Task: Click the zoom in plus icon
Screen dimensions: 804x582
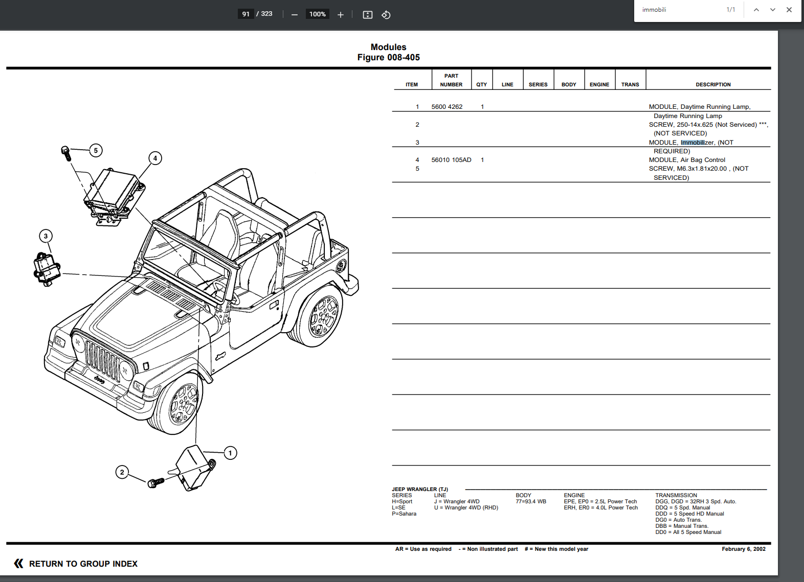Action: (341, 15)
